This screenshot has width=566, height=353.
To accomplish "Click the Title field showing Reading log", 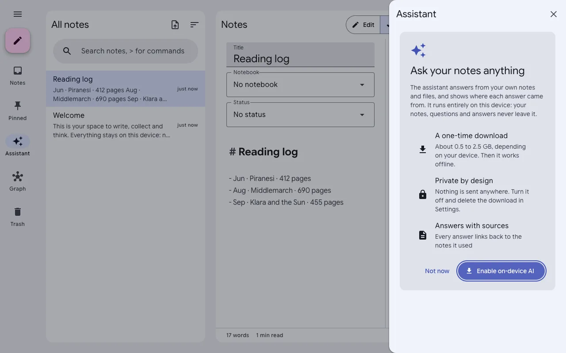I will click(300, 55).
